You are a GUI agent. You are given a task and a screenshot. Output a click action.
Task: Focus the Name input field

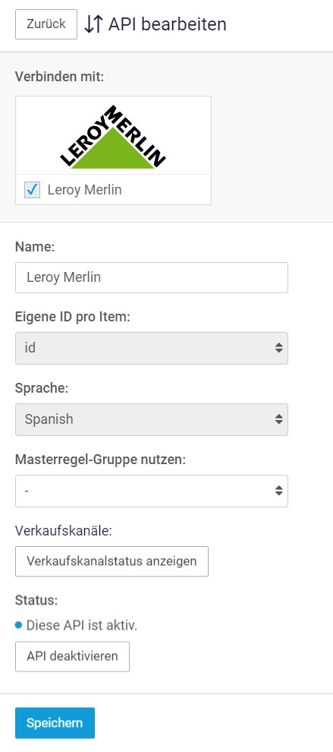(x=152, y=277)
